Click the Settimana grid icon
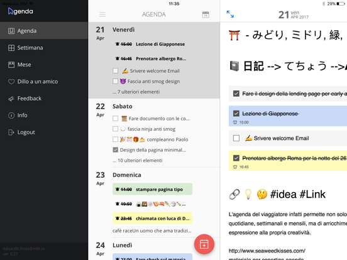The height and width of the screenshot is (260, 347). click(11, 48)
